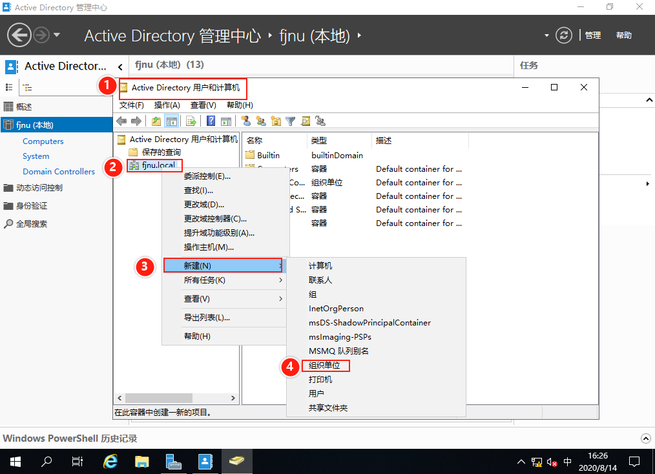
Task: Click the filter funnel toolbar icon
Action: click(290, 121)
